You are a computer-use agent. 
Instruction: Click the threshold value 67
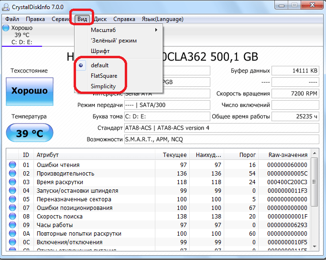[x=252, y=208]
